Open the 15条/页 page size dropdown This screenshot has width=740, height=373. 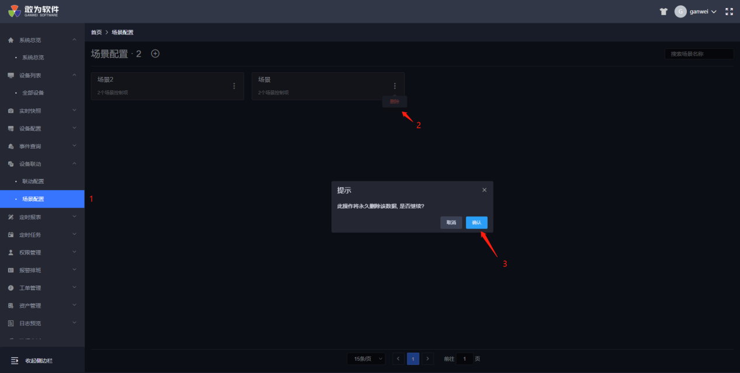[366, 359]
